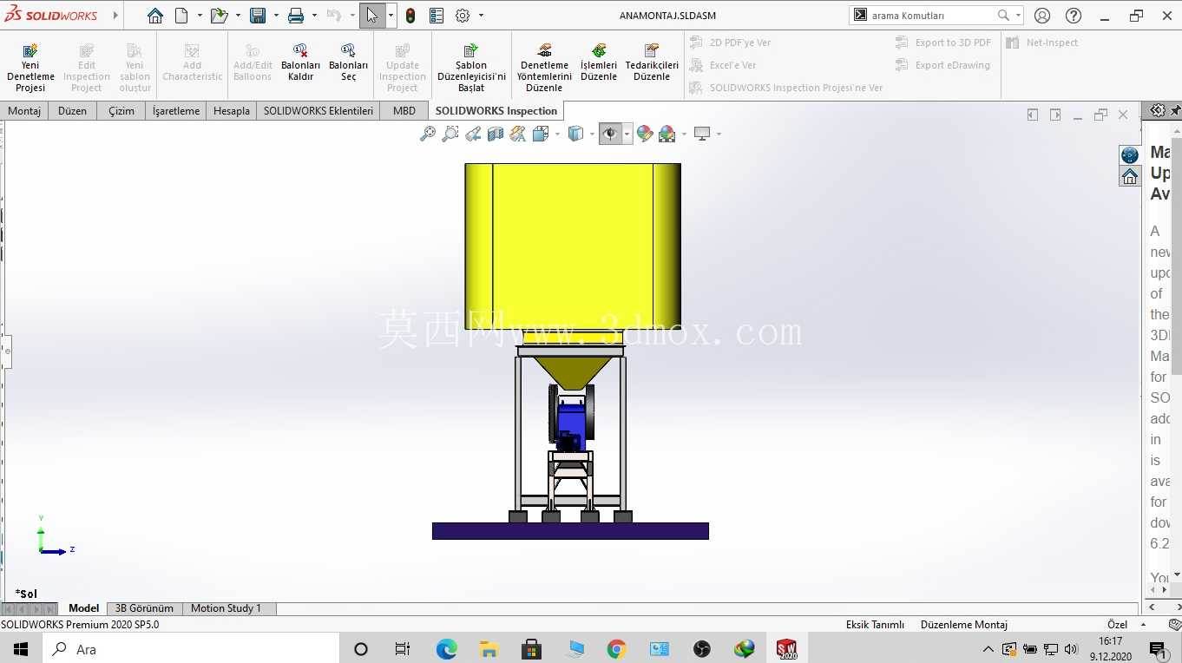Click the Print icon
Screen dimensions: 1182x663
coord(296,16)
